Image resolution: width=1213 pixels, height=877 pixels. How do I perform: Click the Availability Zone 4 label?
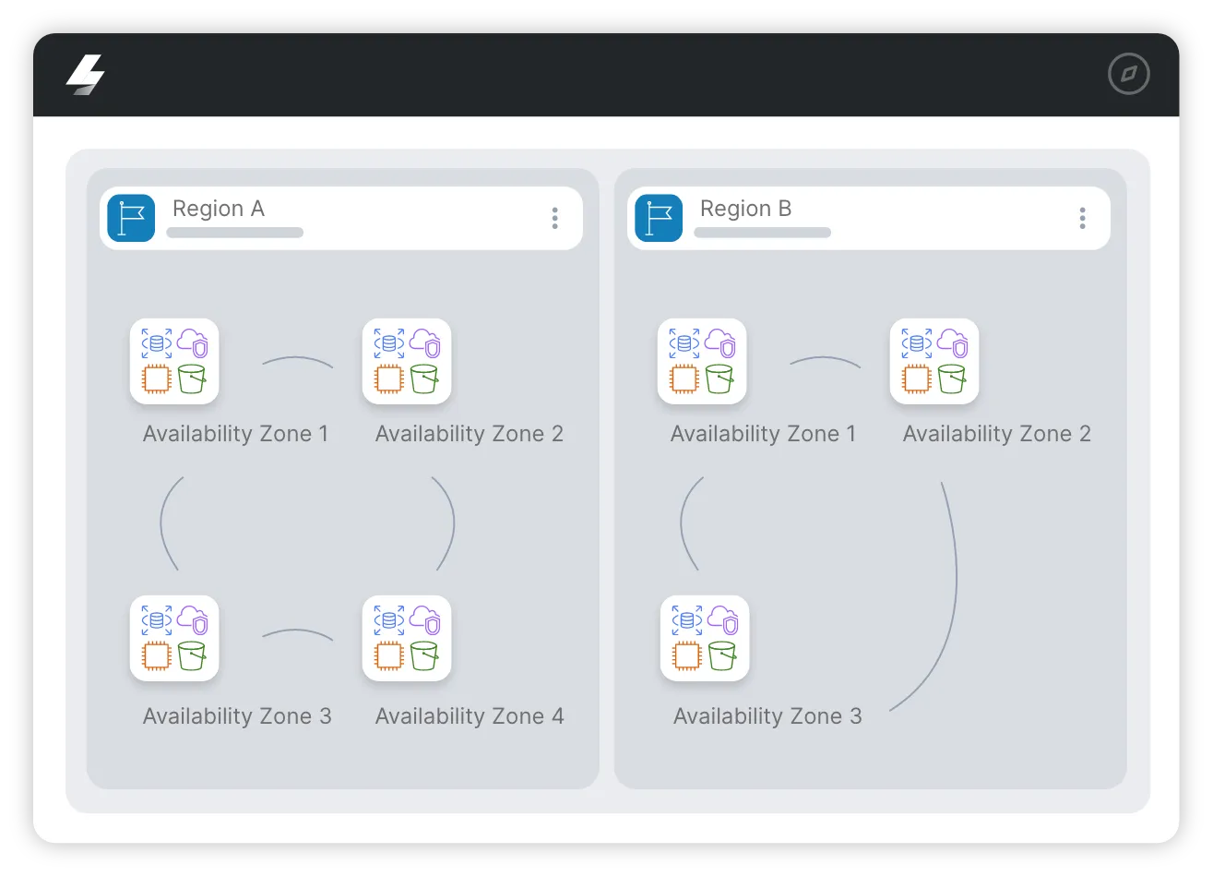pyautogui.click(x=470, y=716)
